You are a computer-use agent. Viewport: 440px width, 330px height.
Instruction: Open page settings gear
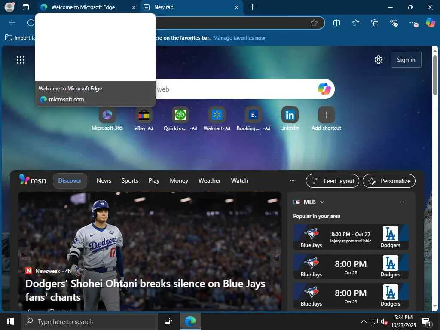coord(378,60)
